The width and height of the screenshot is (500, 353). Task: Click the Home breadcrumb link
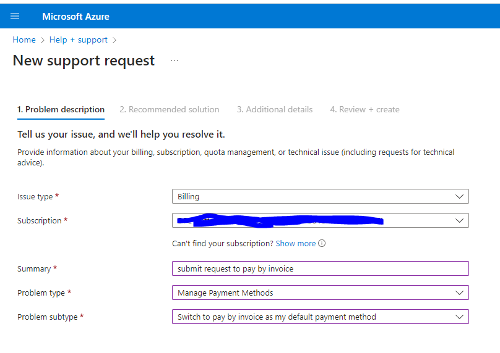(x=24, y=39)
